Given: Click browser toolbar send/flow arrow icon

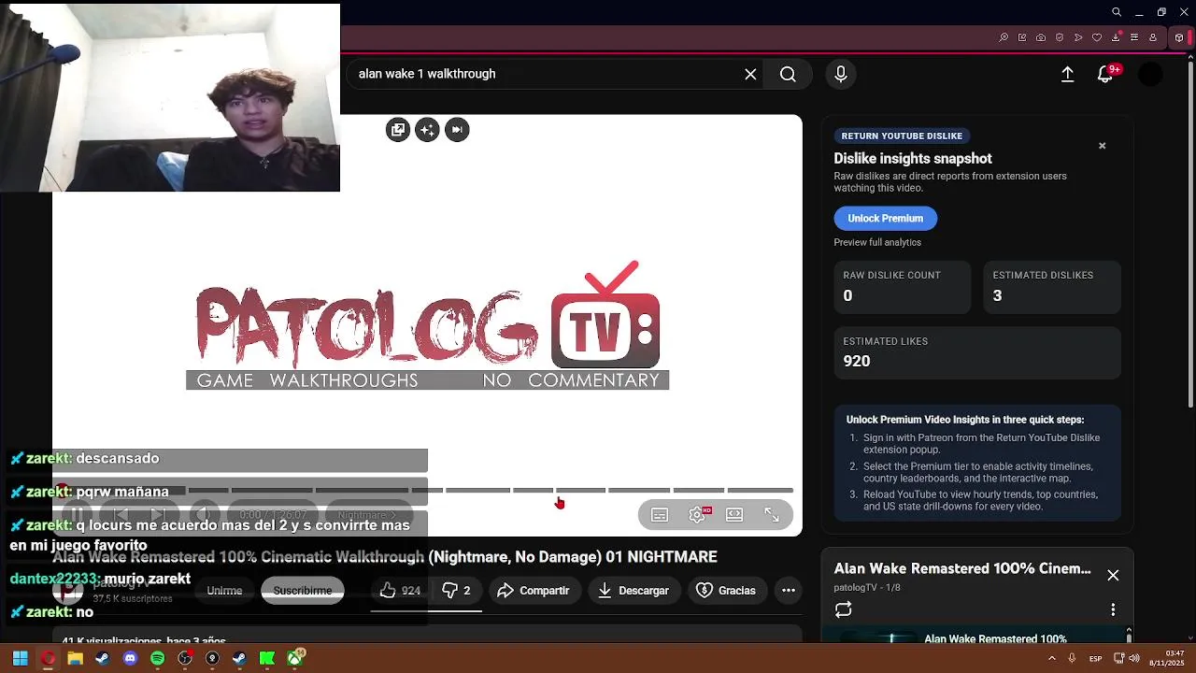Looking at the screenshot, I should [x=1079, y=38].
